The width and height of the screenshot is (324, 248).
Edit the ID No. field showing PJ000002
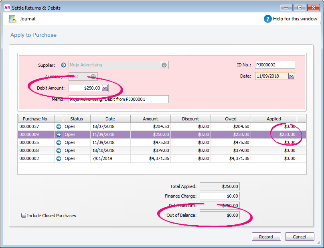[275, 64]
